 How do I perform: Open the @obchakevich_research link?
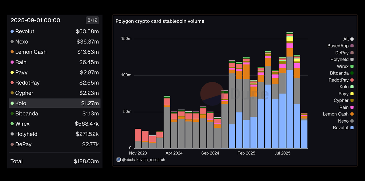(x=143, y=159)
